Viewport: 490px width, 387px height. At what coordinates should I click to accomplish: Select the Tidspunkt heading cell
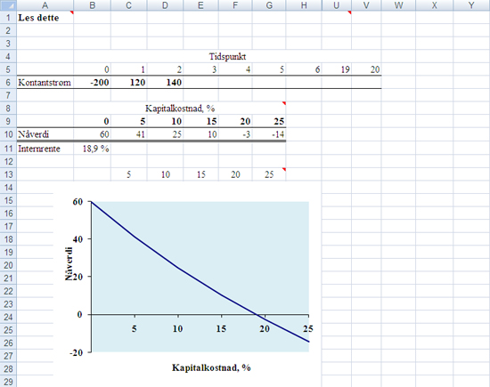[x=227, y=56]
